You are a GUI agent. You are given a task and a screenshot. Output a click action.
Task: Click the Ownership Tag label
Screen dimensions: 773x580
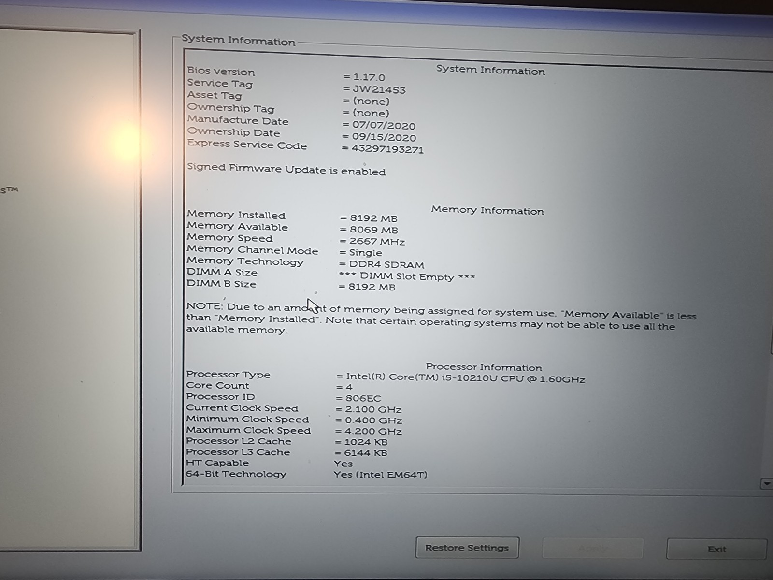point(230,108)
